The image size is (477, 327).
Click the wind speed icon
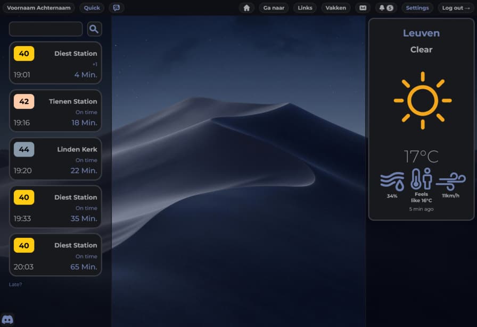pyautogui.click(x=450, y=180)
